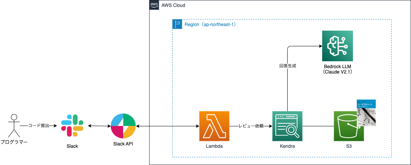Click the Kendra search icon
This screenshot has height=165, width=411.
click(x=287, y=126)
